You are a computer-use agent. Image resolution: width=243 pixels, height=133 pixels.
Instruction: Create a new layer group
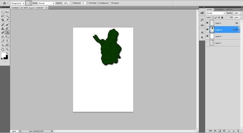tap(229, 131)
